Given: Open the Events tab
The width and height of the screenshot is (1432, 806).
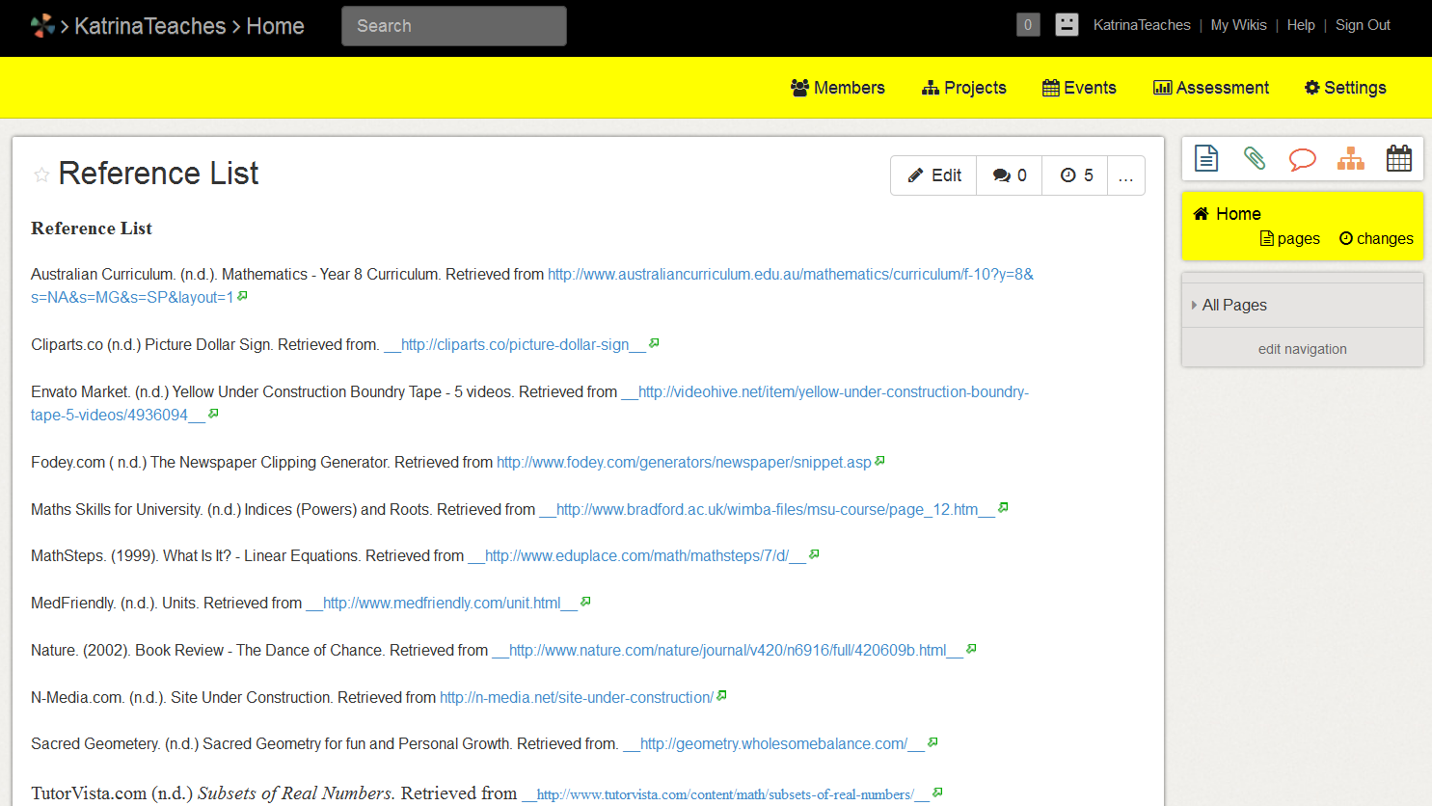Looking at the screenshot, I should [x=1079, y=88].
